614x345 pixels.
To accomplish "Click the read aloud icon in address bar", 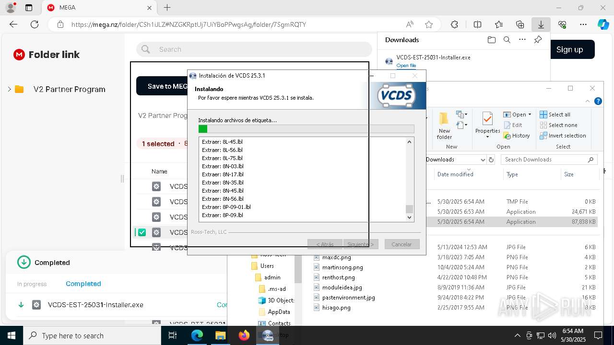I will coord(410,24).
